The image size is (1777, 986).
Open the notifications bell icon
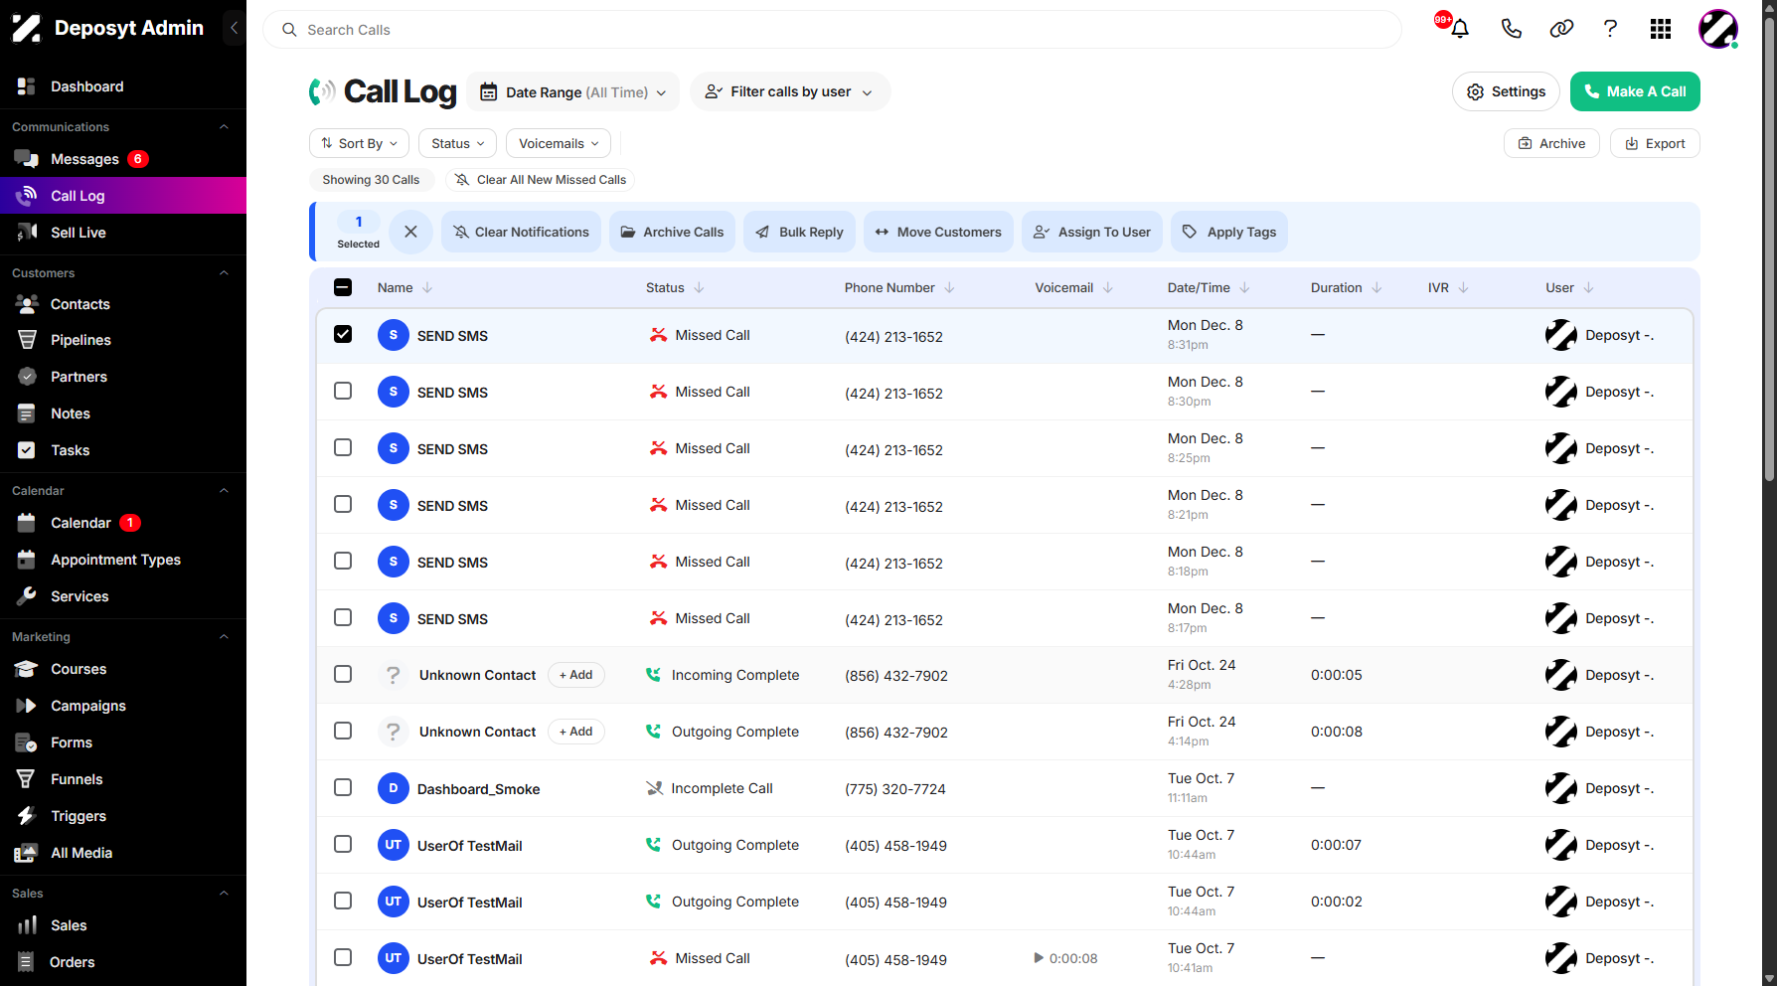(1459, 29)
